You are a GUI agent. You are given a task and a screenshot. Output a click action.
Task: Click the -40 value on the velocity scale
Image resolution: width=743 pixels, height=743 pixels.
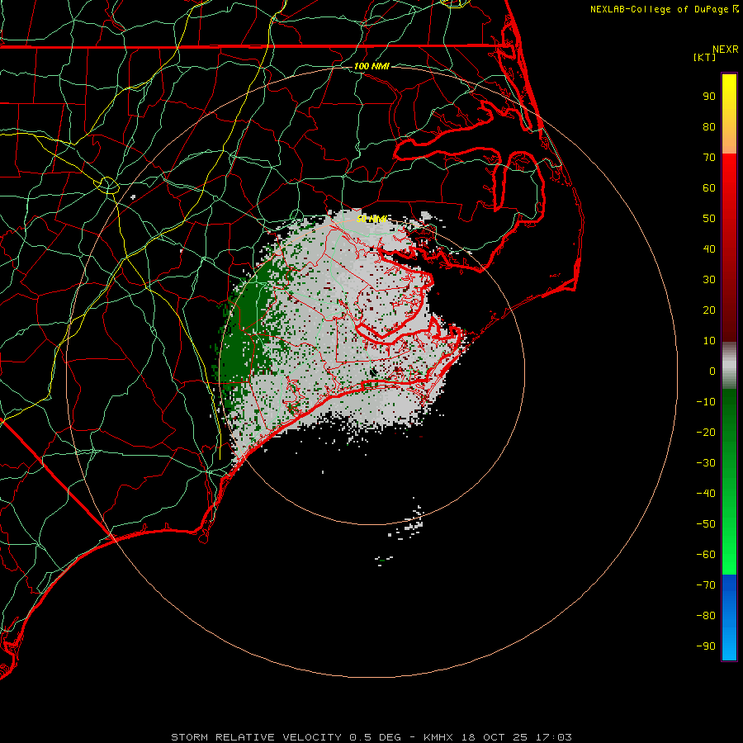[x=706, y=494]
